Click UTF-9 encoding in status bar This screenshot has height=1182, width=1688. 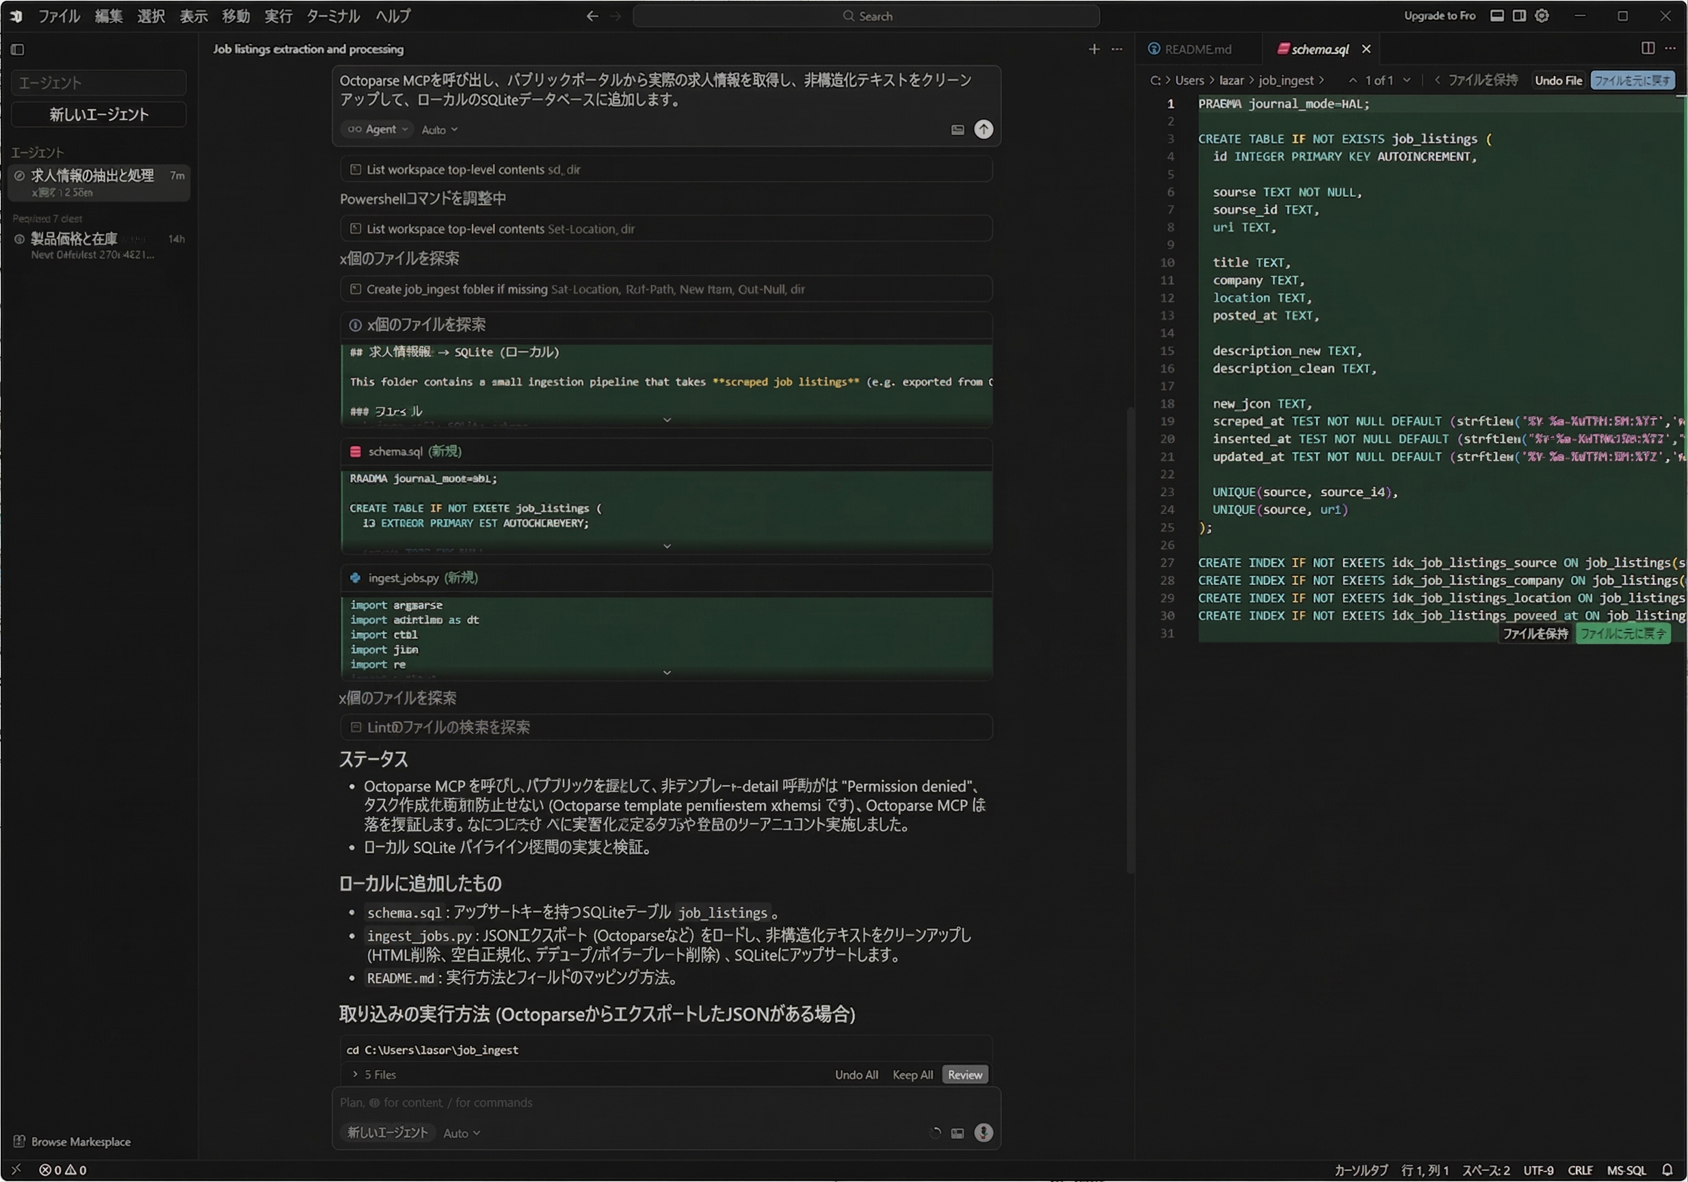(x=1538, y=1170)
